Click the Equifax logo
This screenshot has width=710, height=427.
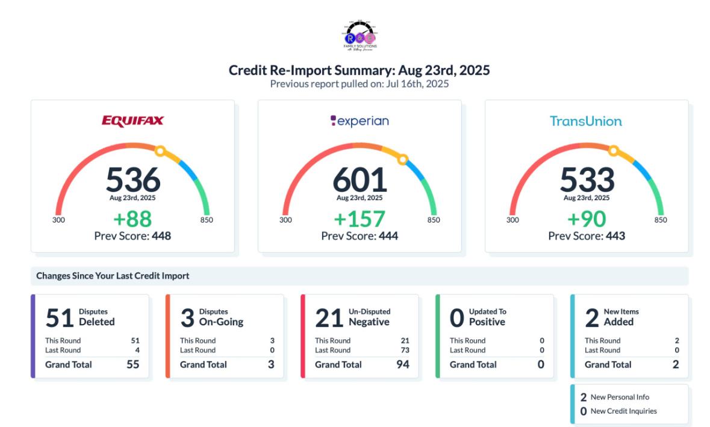pyautogui.click(x=132, y=121)
